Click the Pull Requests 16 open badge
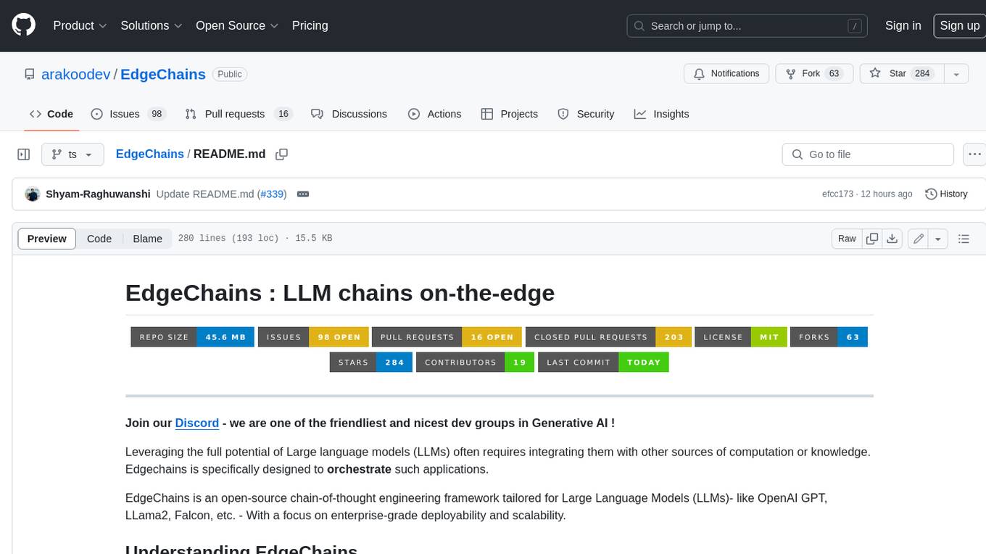Screen dimensions: 986x554 (x=447, y=337)
